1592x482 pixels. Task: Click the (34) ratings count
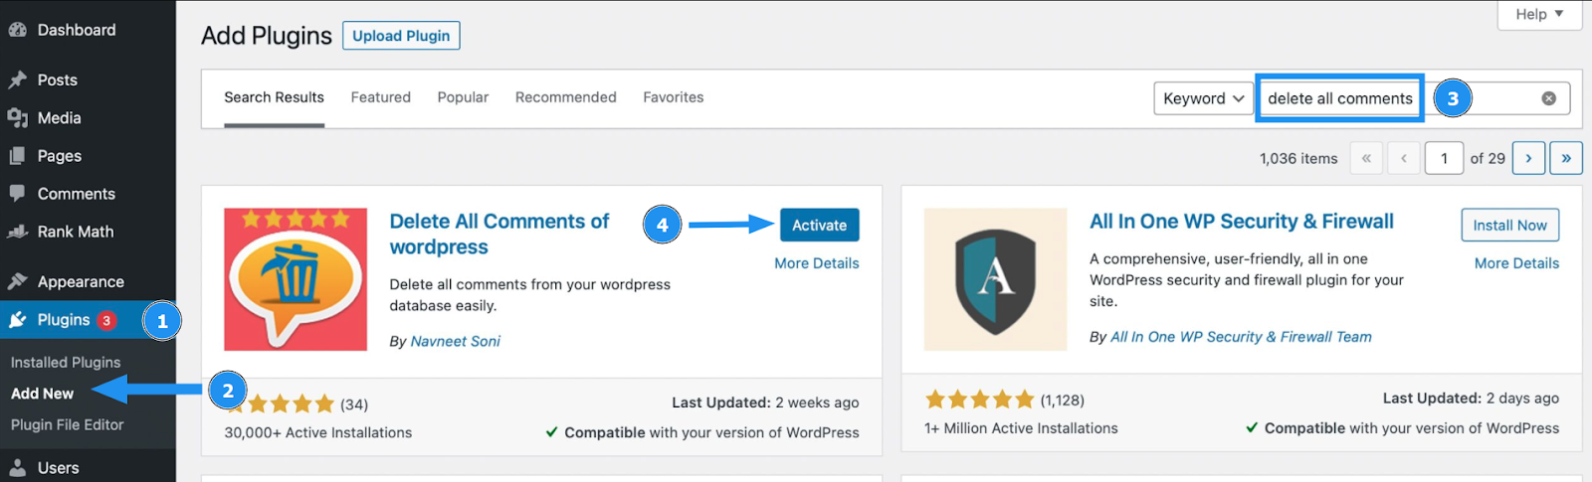tap(354, 404)
